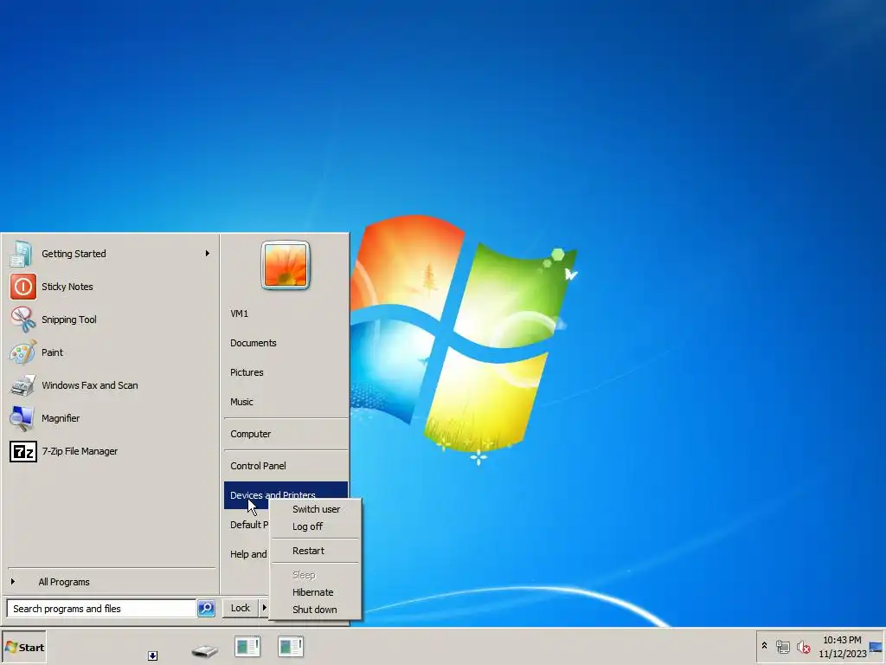
Task: Choose Switch user from power menu
Action: click(315, 509)
